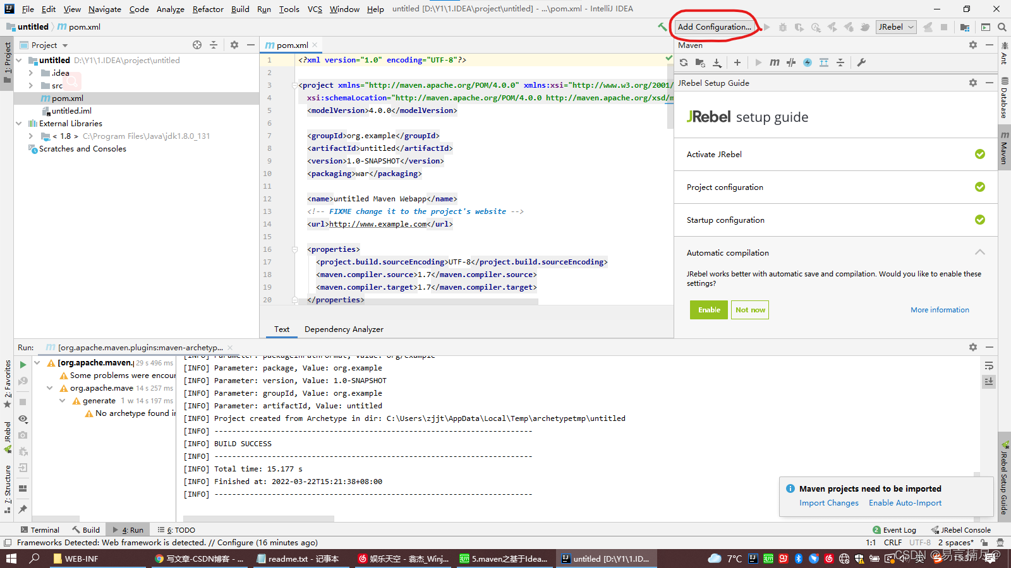Image resolution: width=1011 pixels, height=568 pixels.
Task: Open the More information link
Action: click(940, 310)
